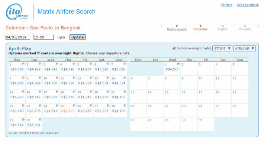Open the STOPS dropdown
The width and height of the screenshot is (264, 142).
coord(222,48)
